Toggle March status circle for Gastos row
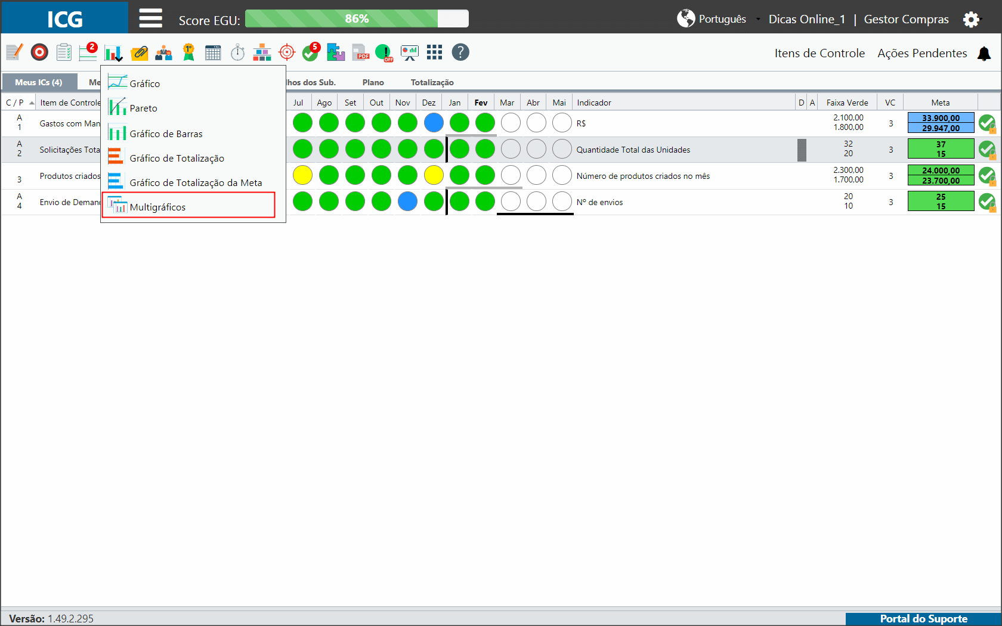Image resolution: width=1002 pixels, height=626 pixels. (x=511, y=123)
